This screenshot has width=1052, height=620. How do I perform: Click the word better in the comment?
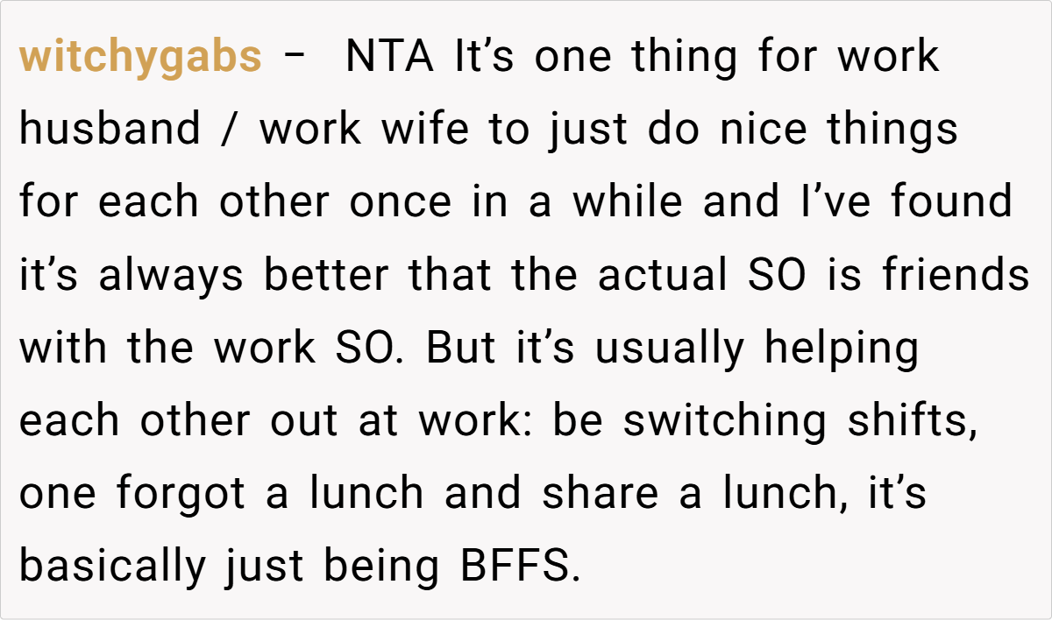pos(326,276)
